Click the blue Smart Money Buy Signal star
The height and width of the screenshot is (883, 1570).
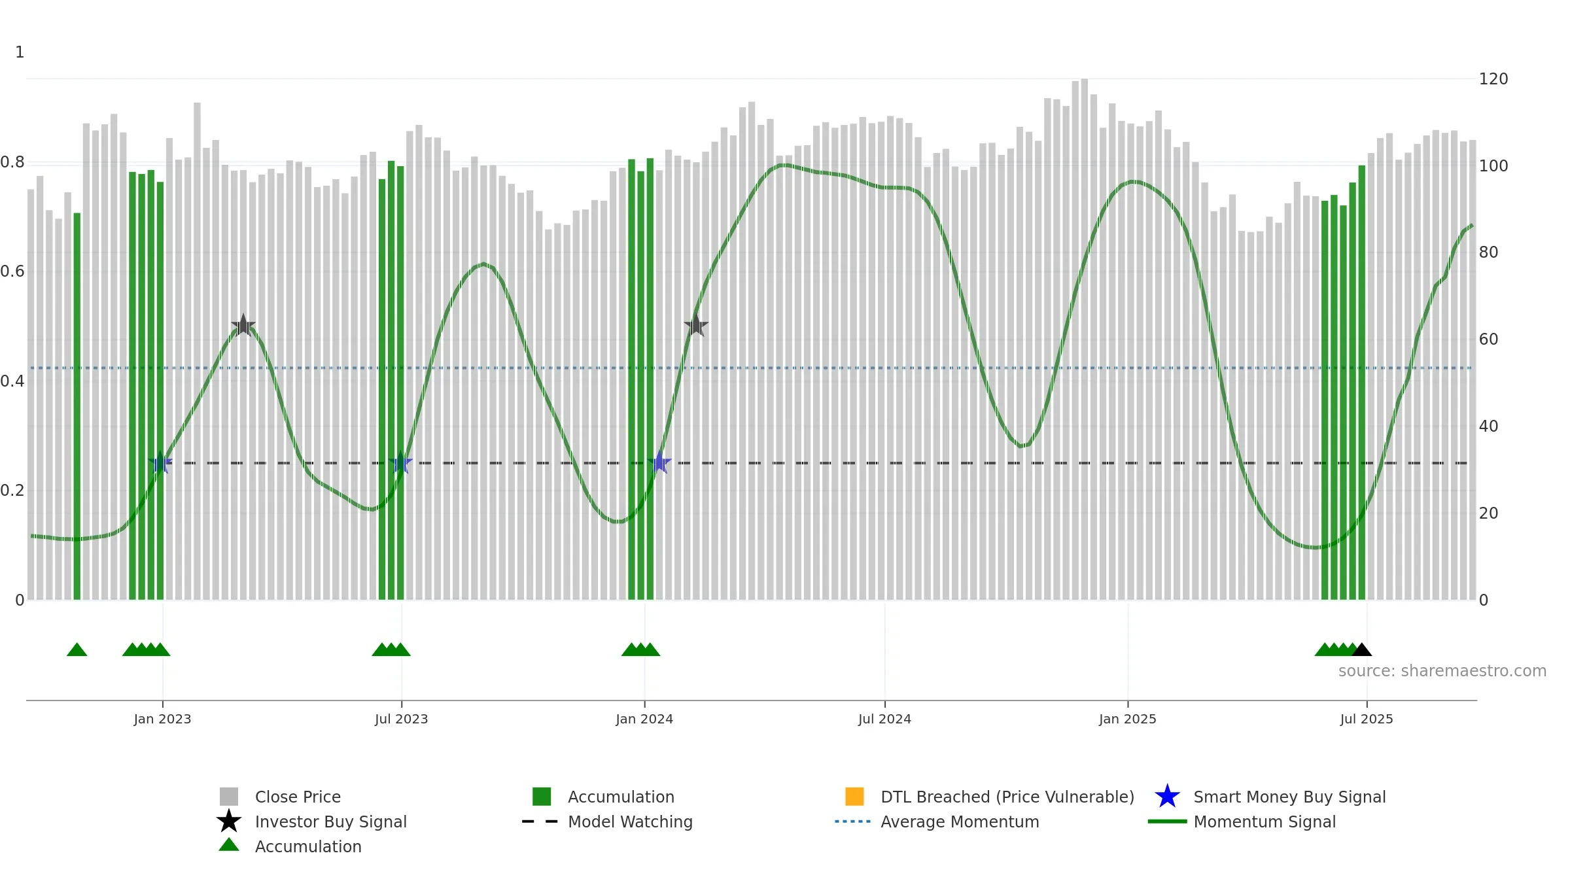[1167, 797]
